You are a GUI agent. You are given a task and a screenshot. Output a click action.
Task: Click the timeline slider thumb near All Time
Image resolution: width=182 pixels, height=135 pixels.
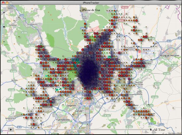click(x=151, y=130)
